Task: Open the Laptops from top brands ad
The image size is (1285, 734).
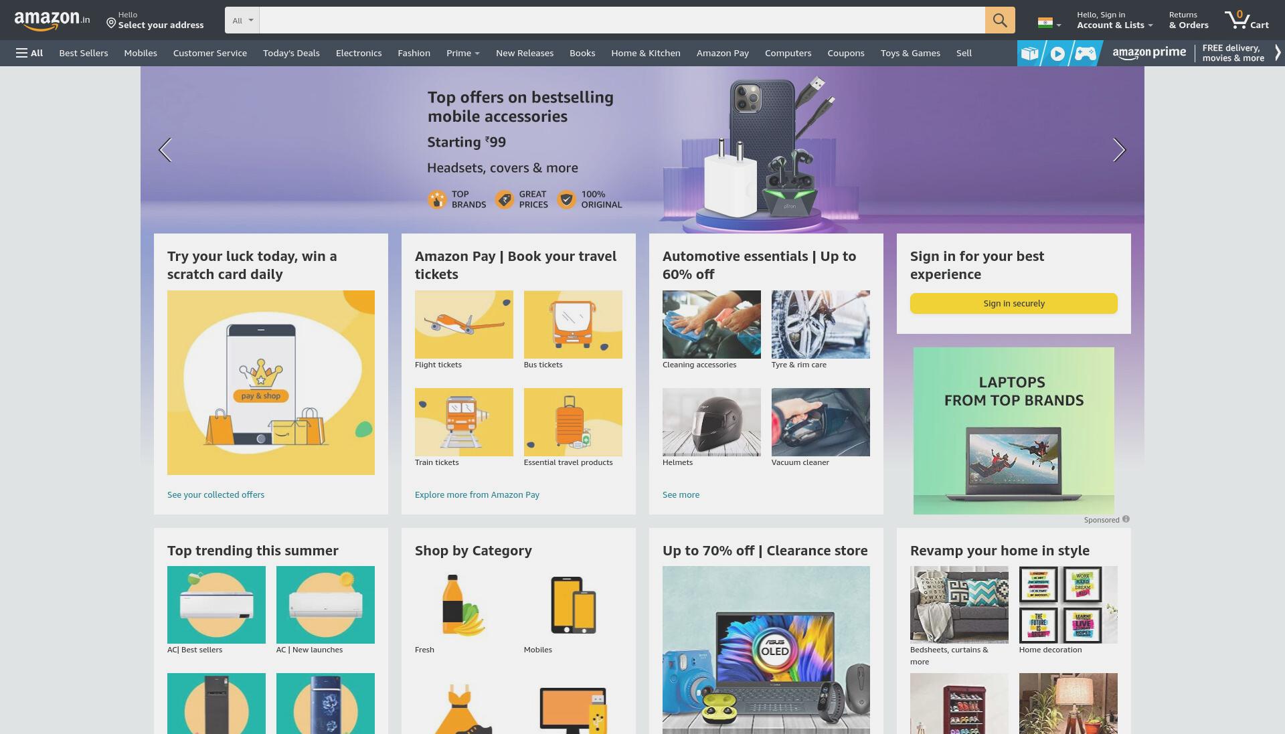Action: click(1014, 430)
